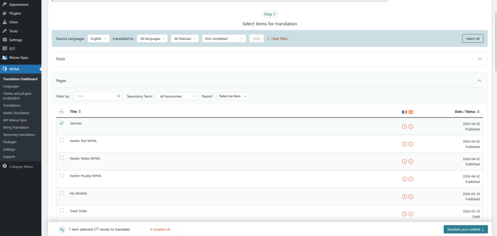Open the Appearance menu brush icon
This screenshot has width=497, height=236.
pyautogui.click(x=4, y=4)
